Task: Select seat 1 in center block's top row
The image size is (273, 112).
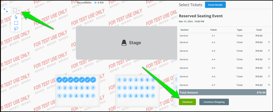Action: [x=119, y=80]
